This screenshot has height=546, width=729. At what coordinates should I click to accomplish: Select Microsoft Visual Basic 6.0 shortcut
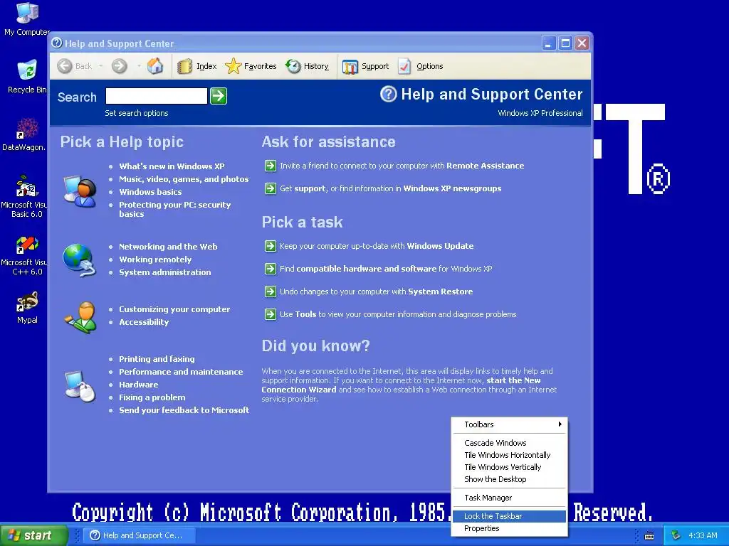(26, 196)
